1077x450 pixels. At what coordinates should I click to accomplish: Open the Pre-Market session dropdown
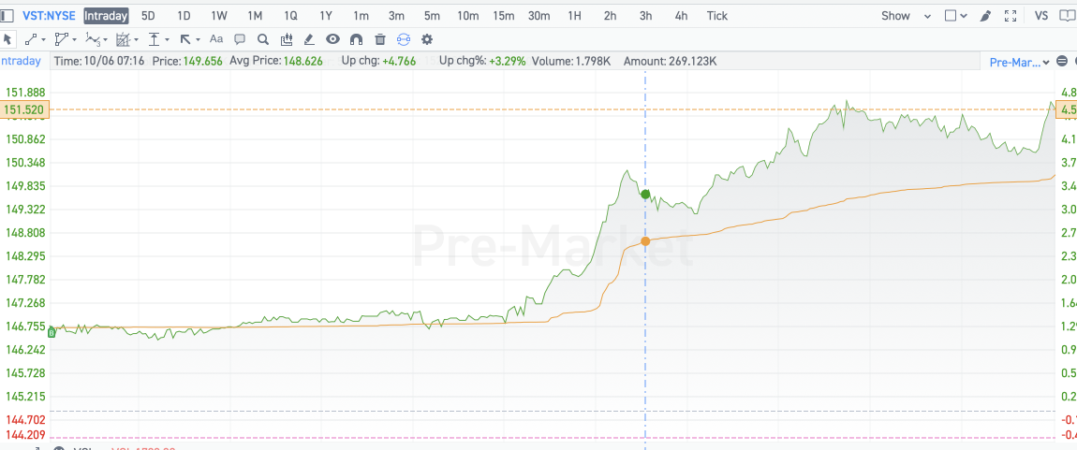[1019, 62]
